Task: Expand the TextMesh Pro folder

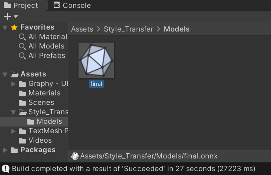Action: tap(14, 131)
